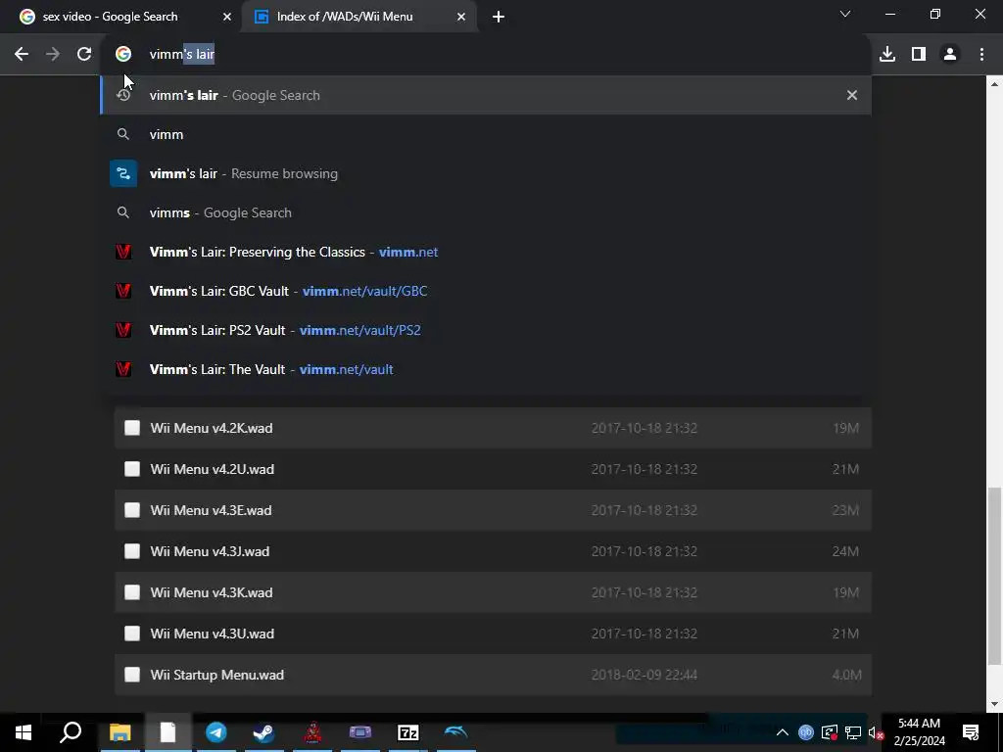Open Dolphin emulator from the taskbar
This screenshot has height=752, width=1003.
point(455,732)
